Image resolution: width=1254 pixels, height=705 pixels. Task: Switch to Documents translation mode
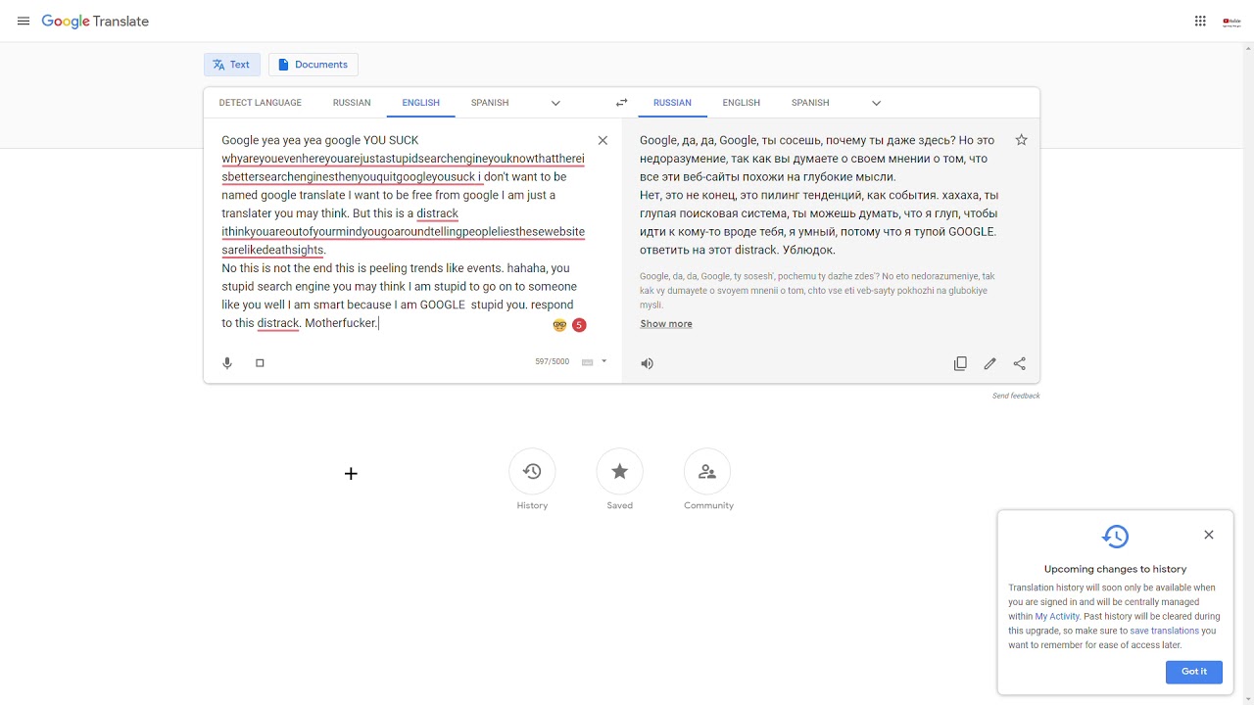313,65
